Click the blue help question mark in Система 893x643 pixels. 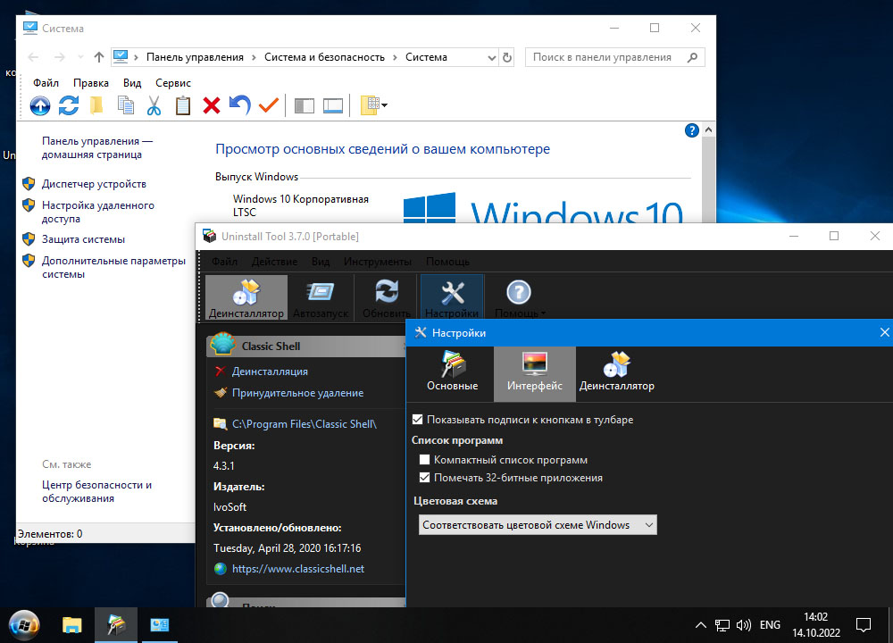coord(691,130)
